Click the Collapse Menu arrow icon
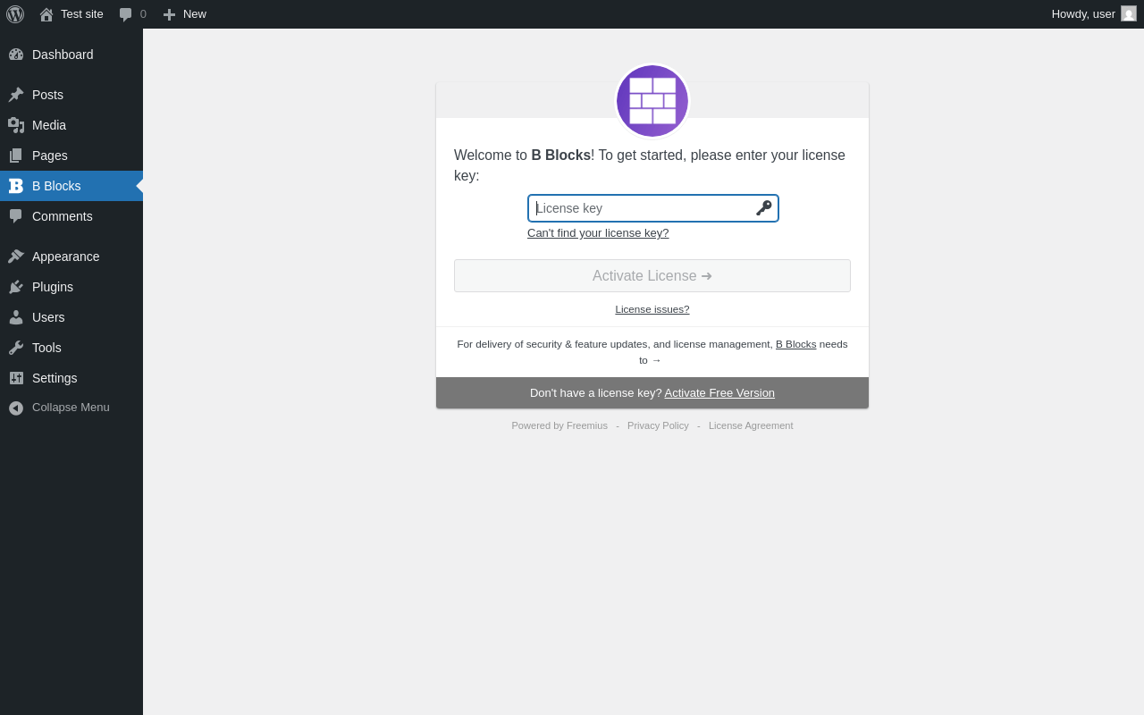 click(x=16, y=408)
